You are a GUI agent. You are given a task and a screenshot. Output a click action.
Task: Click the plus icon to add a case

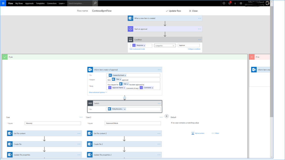167,116
